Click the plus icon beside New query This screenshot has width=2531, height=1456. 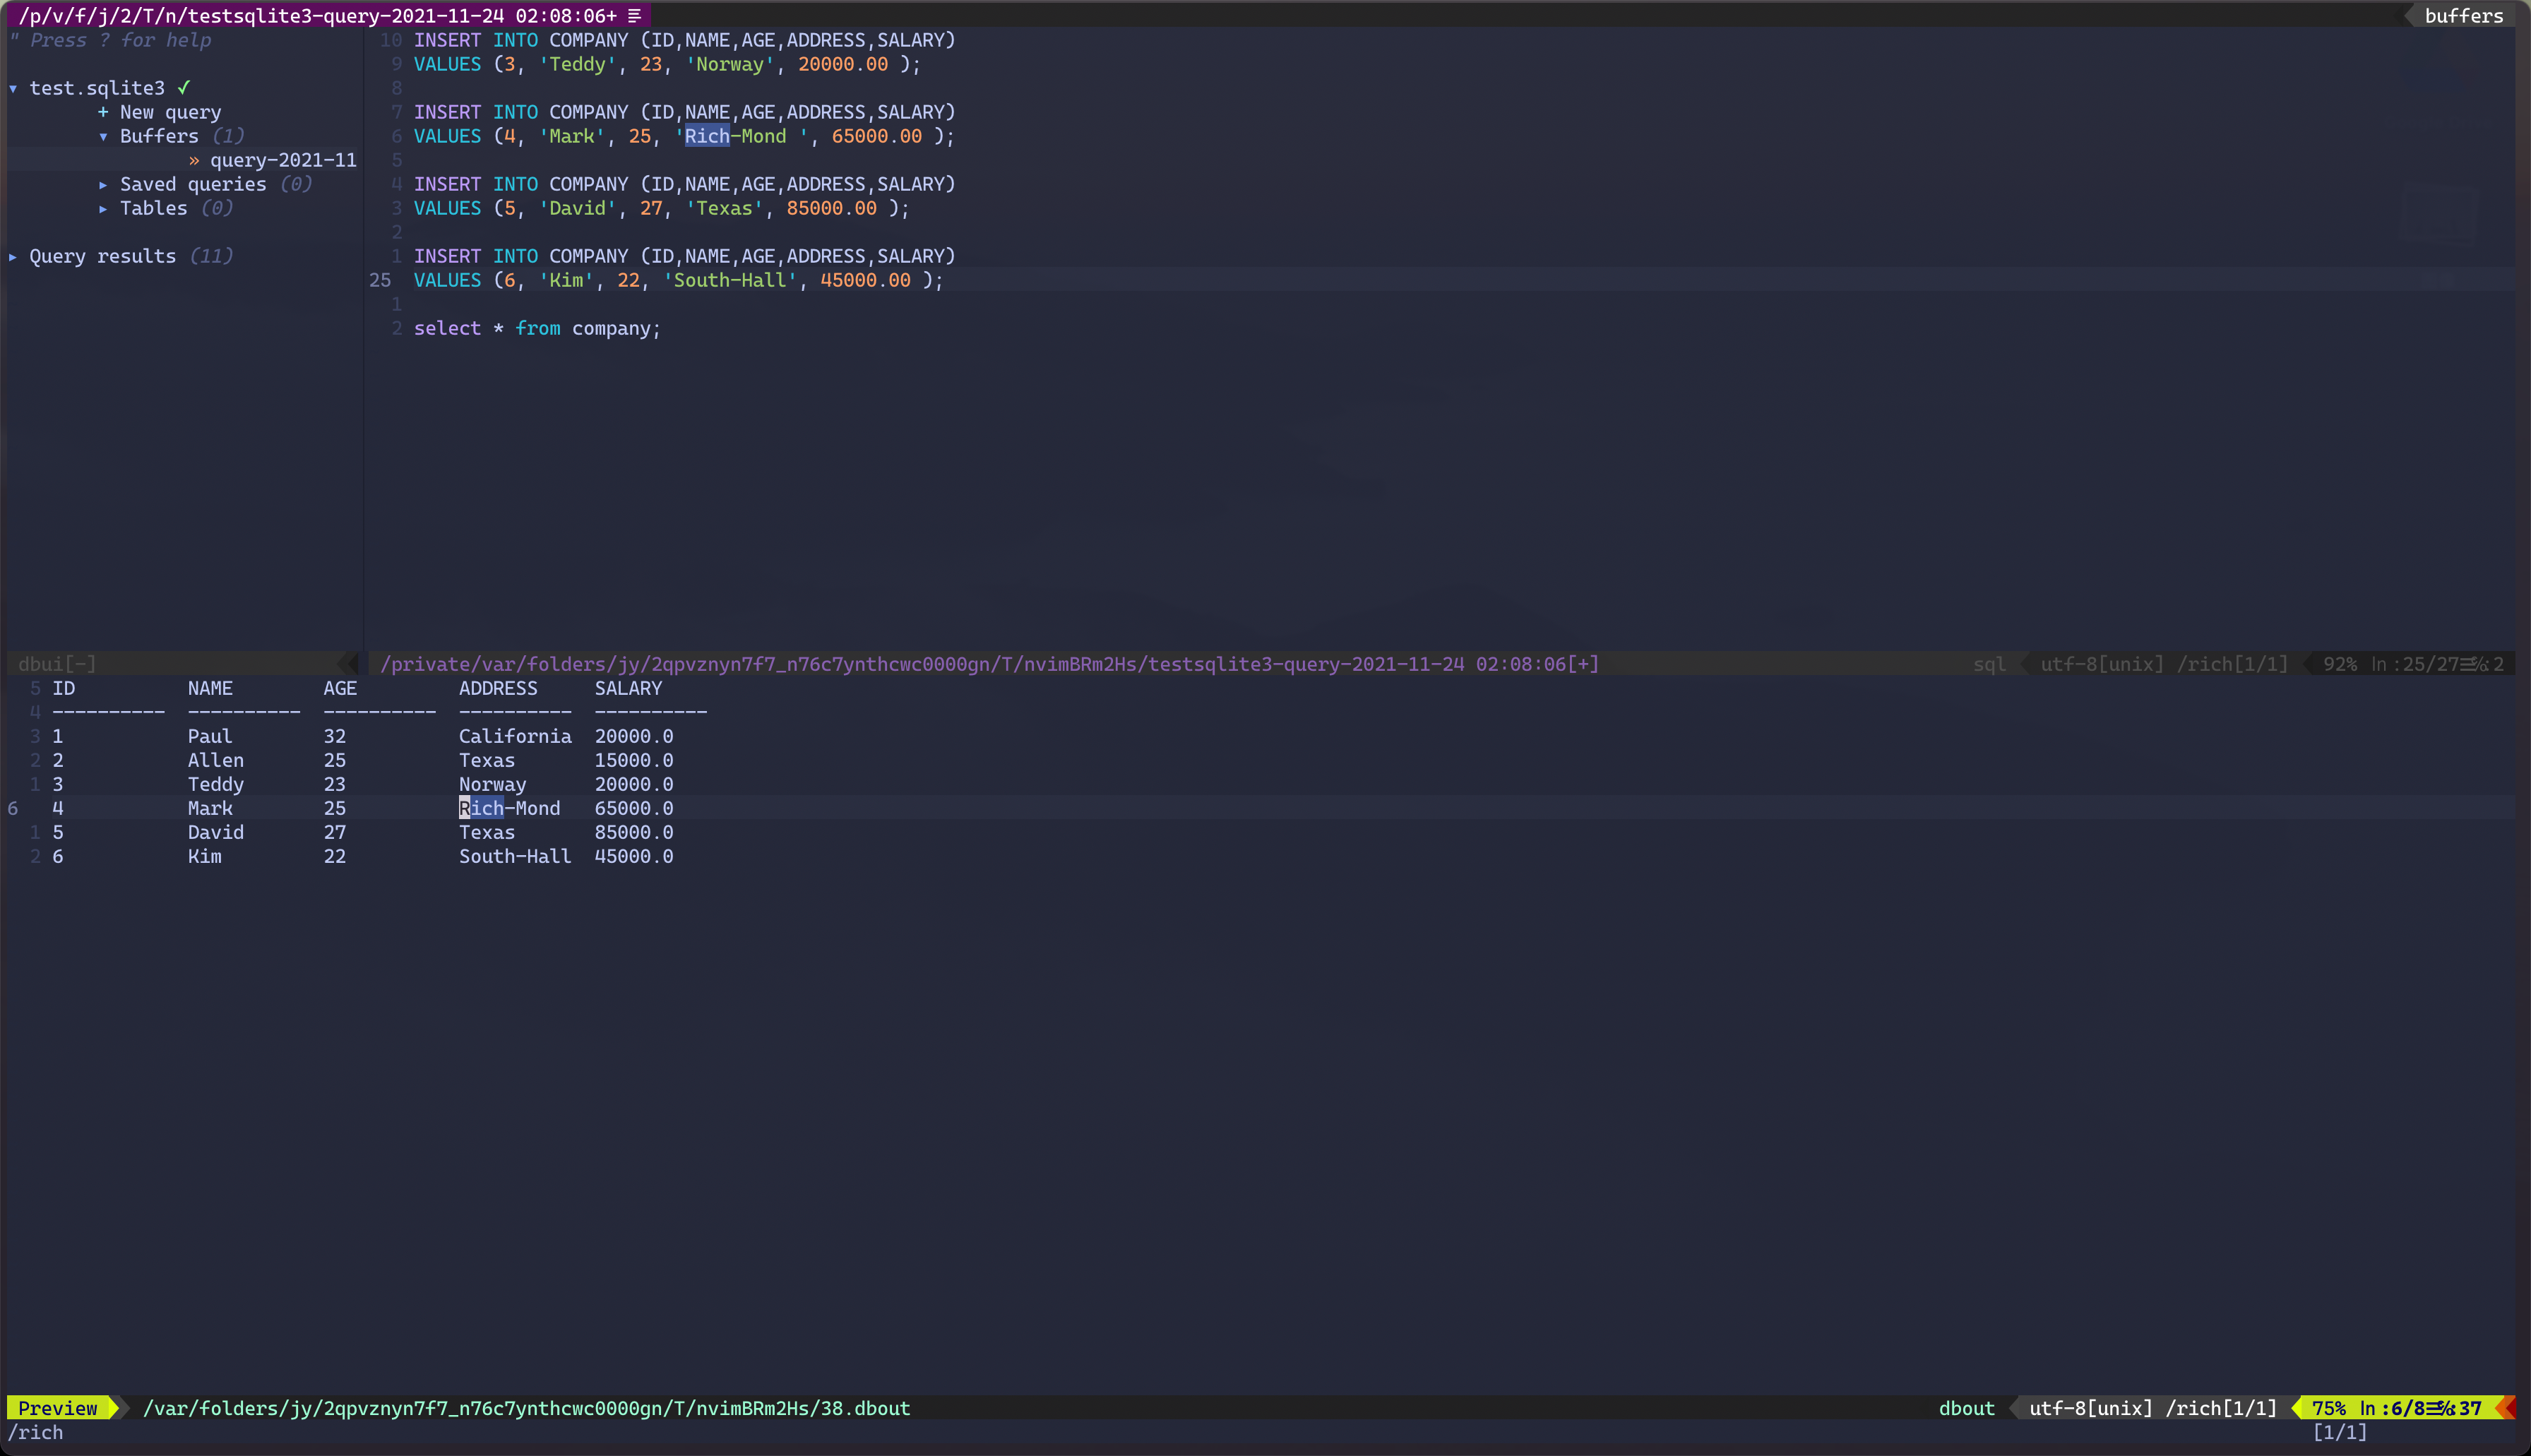click(x=103, y=112)
